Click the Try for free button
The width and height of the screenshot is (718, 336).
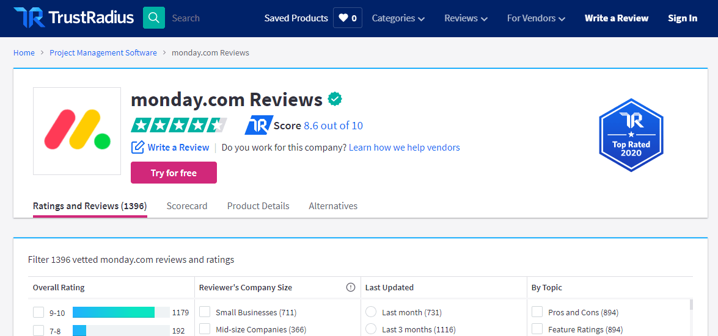[x=174, y=173]
